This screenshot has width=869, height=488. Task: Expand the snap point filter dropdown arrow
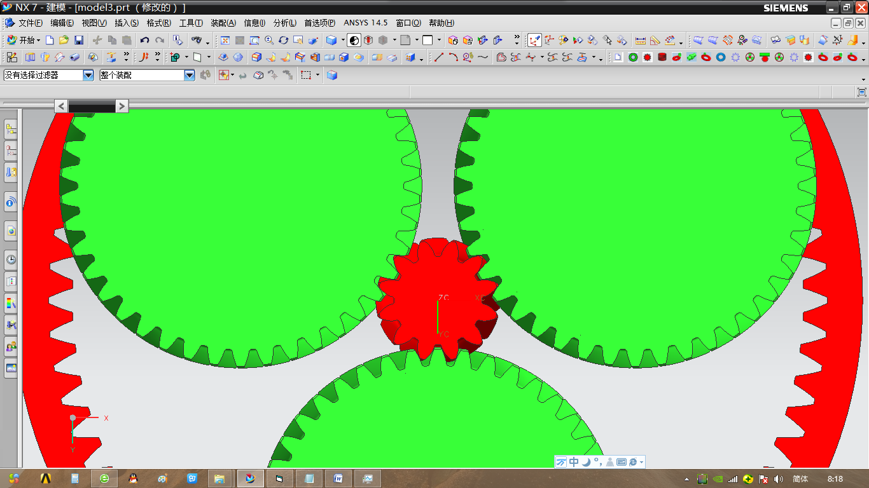pos(233,75)
